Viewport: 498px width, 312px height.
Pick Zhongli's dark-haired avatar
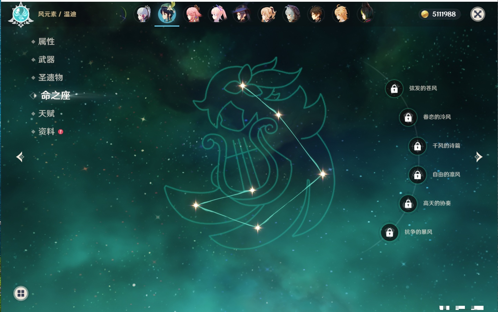(316, 14)
